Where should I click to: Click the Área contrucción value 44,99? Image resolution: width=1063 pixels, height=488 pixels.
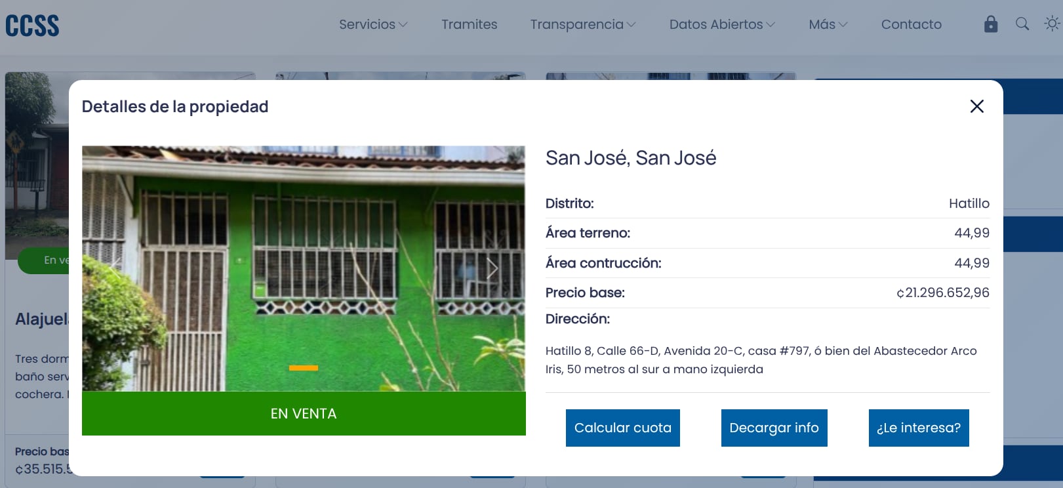click(x=972, y=263)
